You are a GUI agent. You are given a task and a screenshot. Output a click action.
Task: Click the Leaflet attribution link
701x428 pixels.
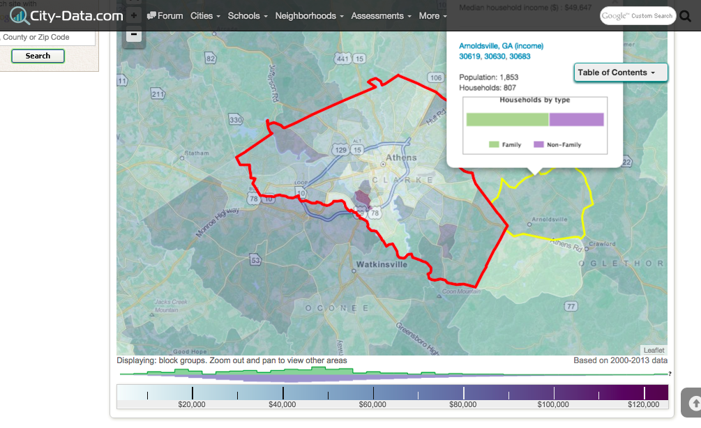tap(654, 350)
